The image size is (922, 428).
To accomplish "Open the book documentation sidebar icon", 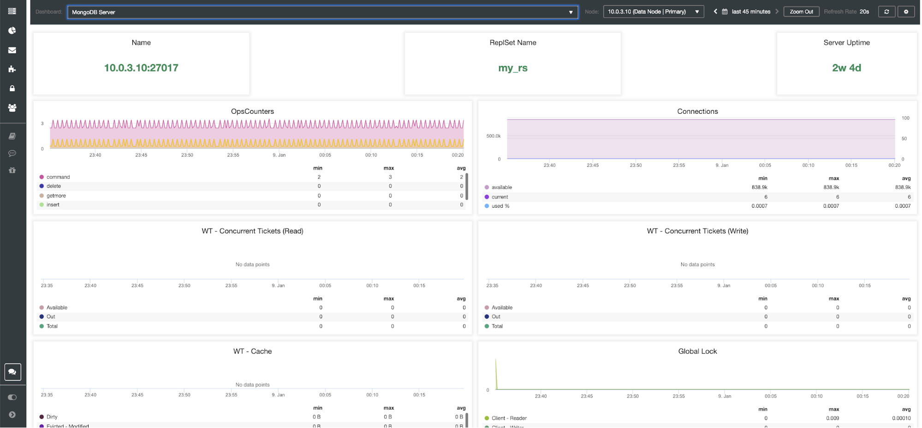I will tap(12, 136).
